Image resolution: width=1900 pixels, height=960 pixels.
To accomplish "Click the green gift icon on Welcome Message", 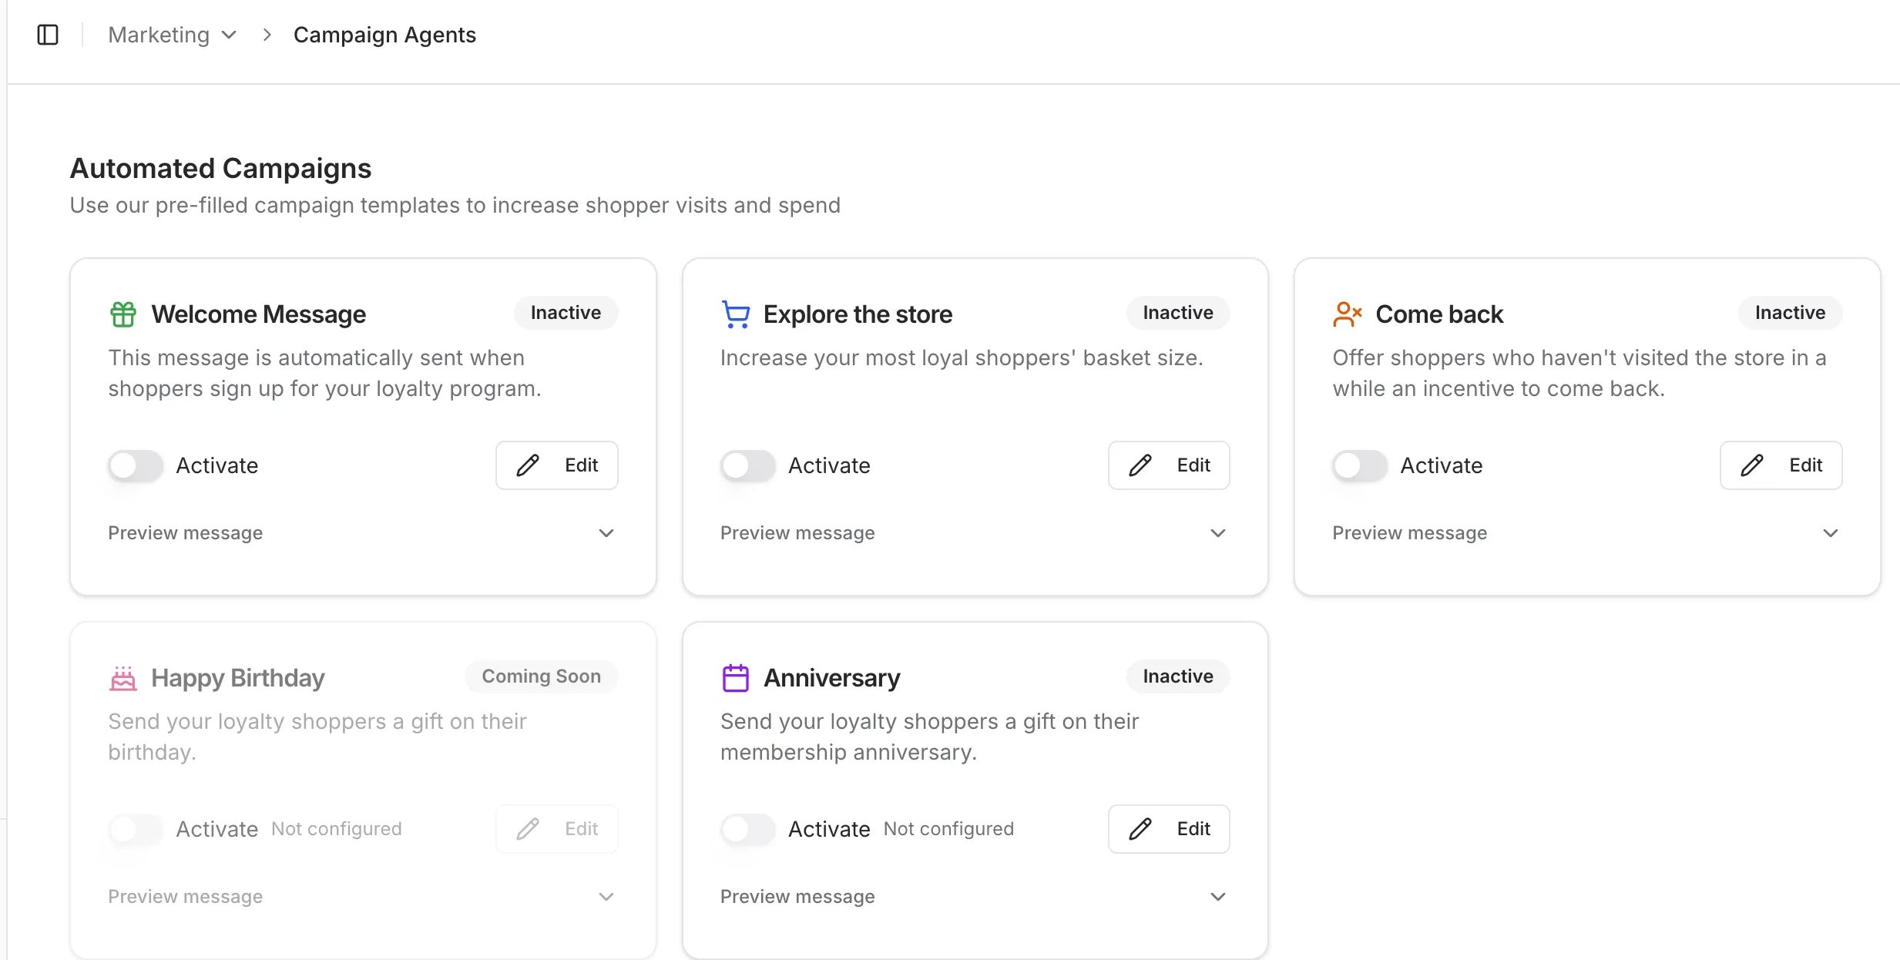I will (123, 314).
